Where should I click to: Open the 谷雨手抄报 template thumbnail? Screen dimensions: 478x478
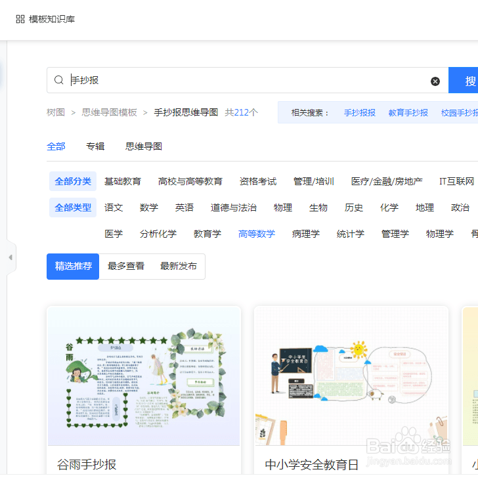pyautogui.click(x=144, y=376)
